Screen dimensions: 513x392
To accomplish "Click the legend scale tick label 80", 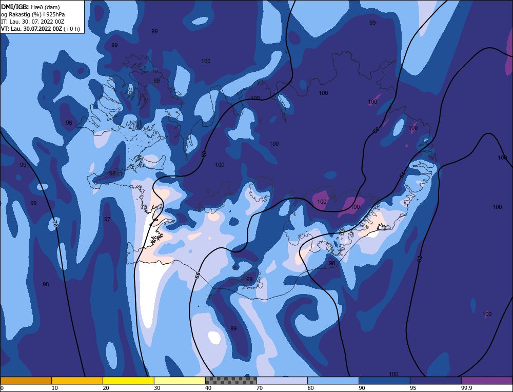I will 310,388.
